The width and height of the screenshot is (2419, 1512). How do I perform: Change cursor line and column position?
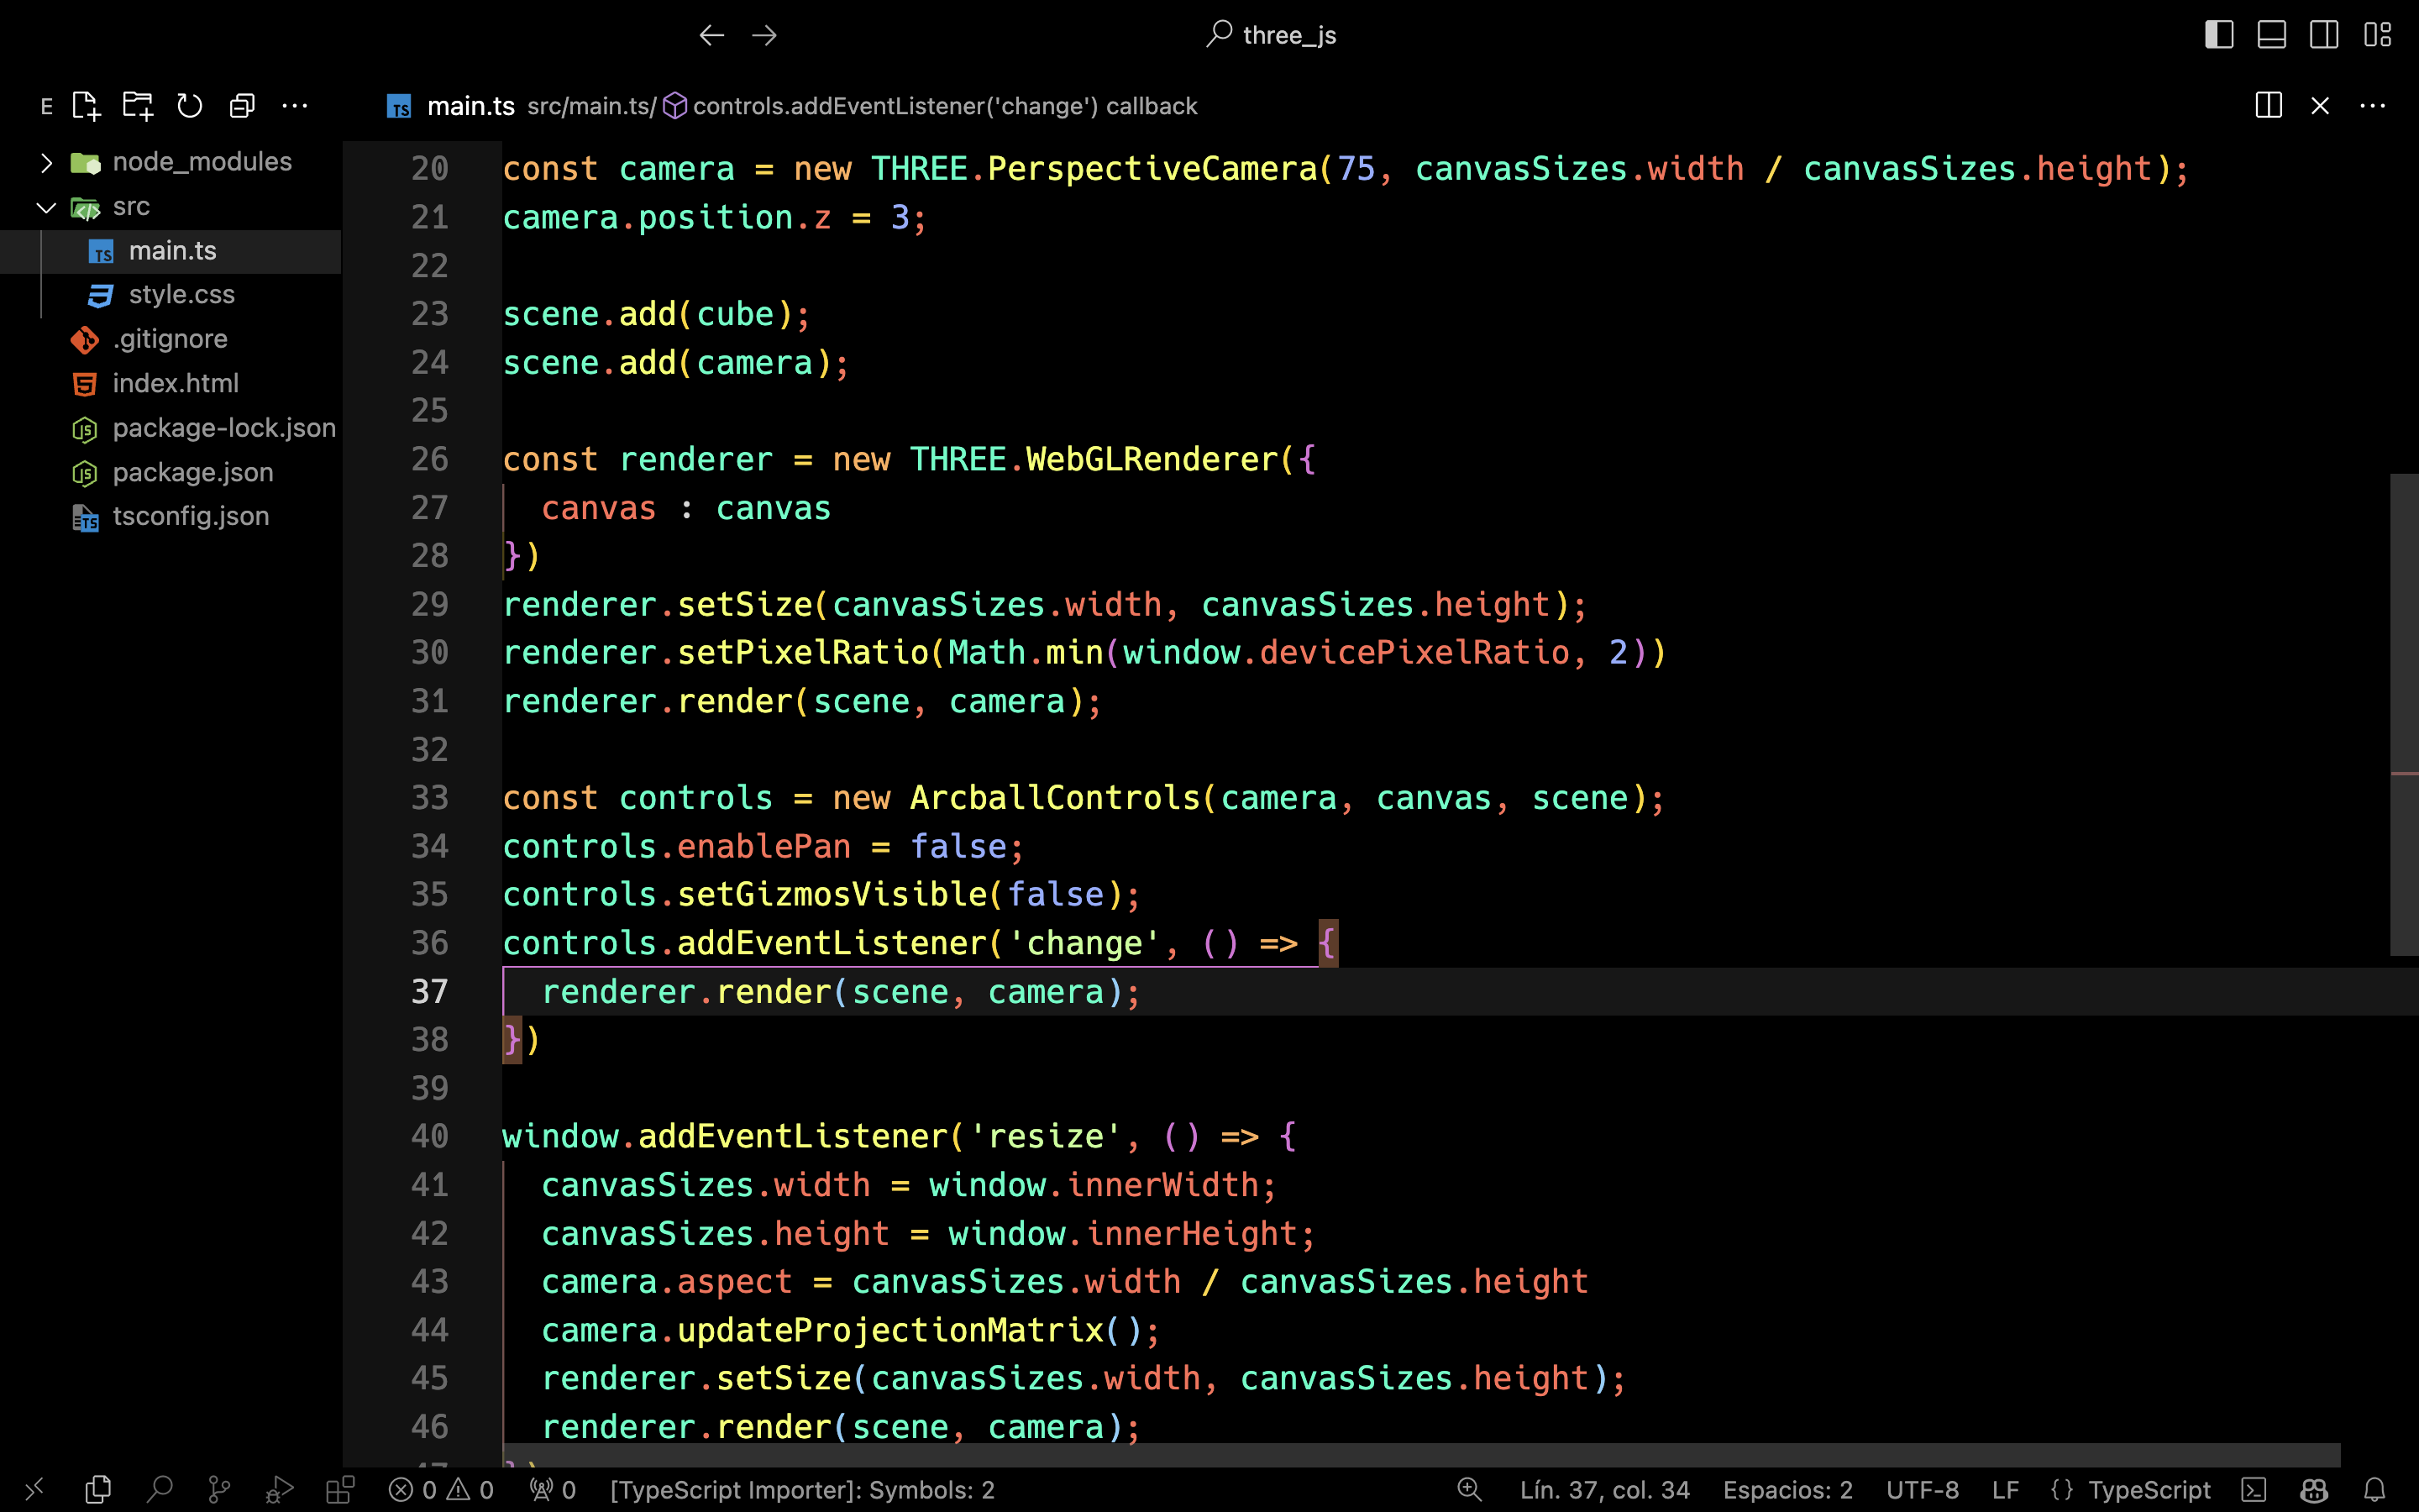click(1604, 1490)
